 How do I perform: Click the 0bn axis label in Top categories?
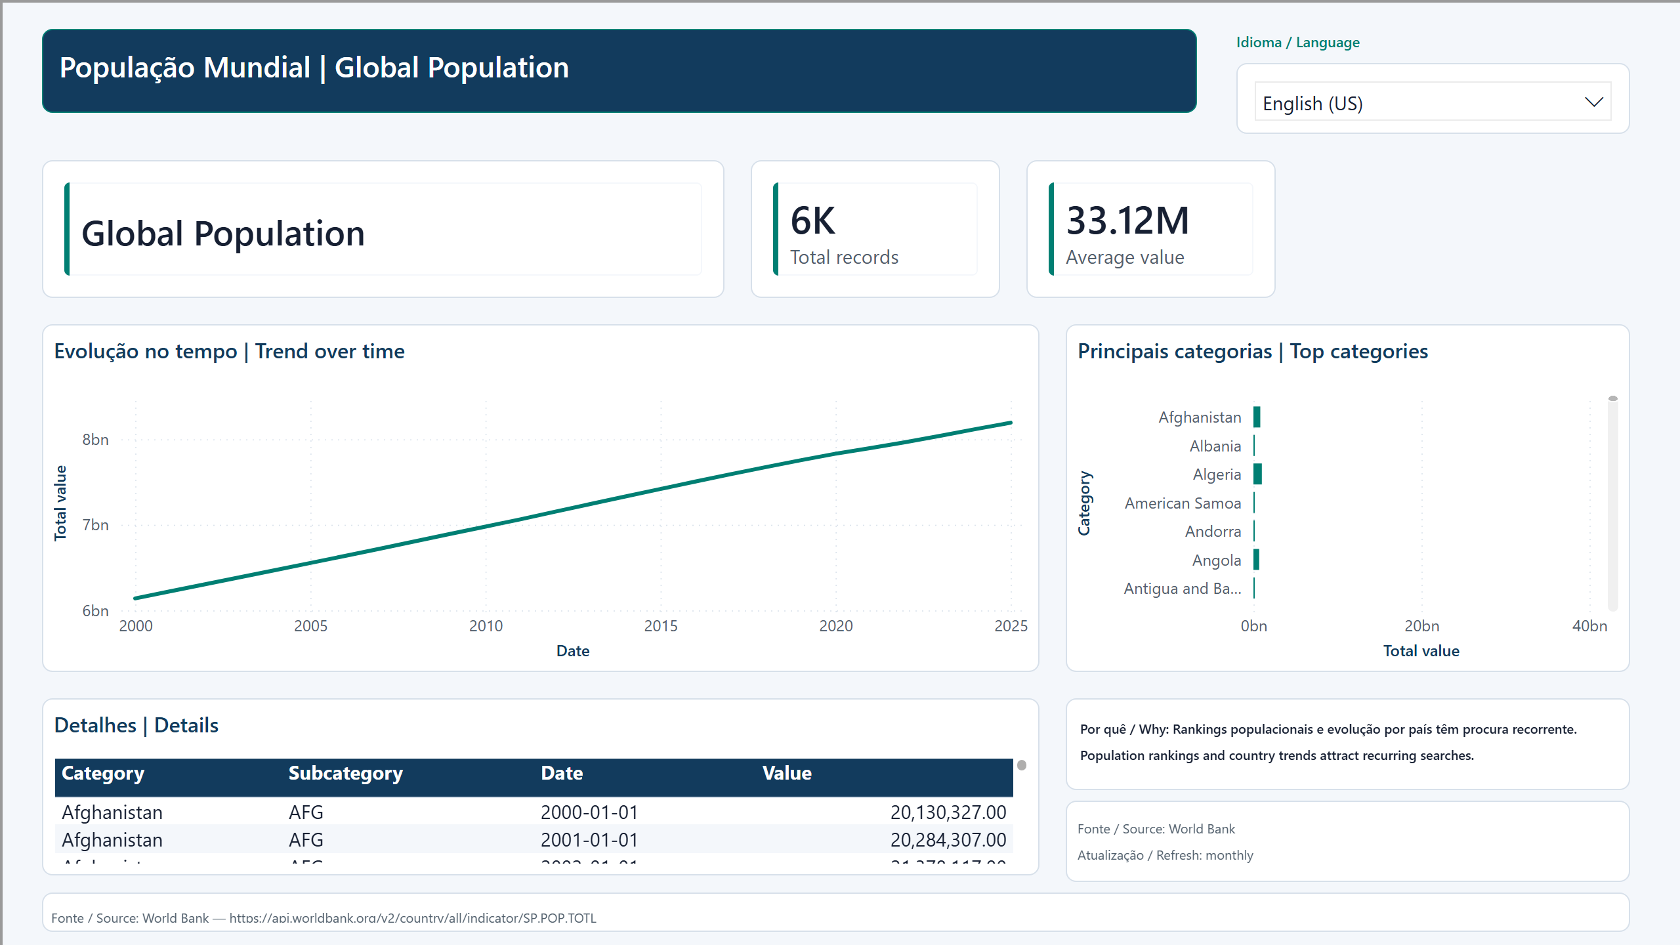[x=1253, y=626]
